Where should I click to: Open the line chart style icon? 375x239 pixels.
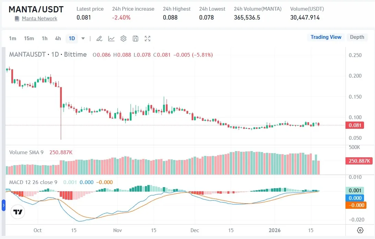click(111, 38)
